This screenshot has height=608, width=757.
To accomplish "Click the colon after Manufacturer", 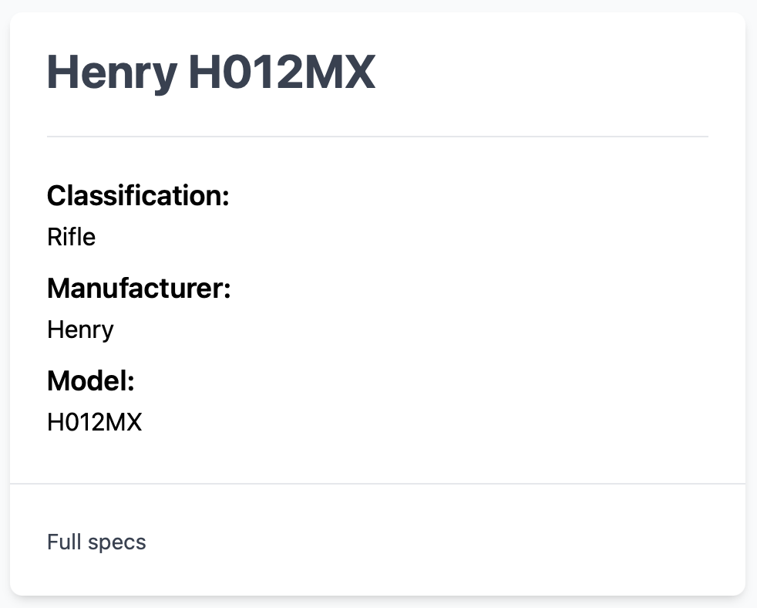I will tap(227, 291).
